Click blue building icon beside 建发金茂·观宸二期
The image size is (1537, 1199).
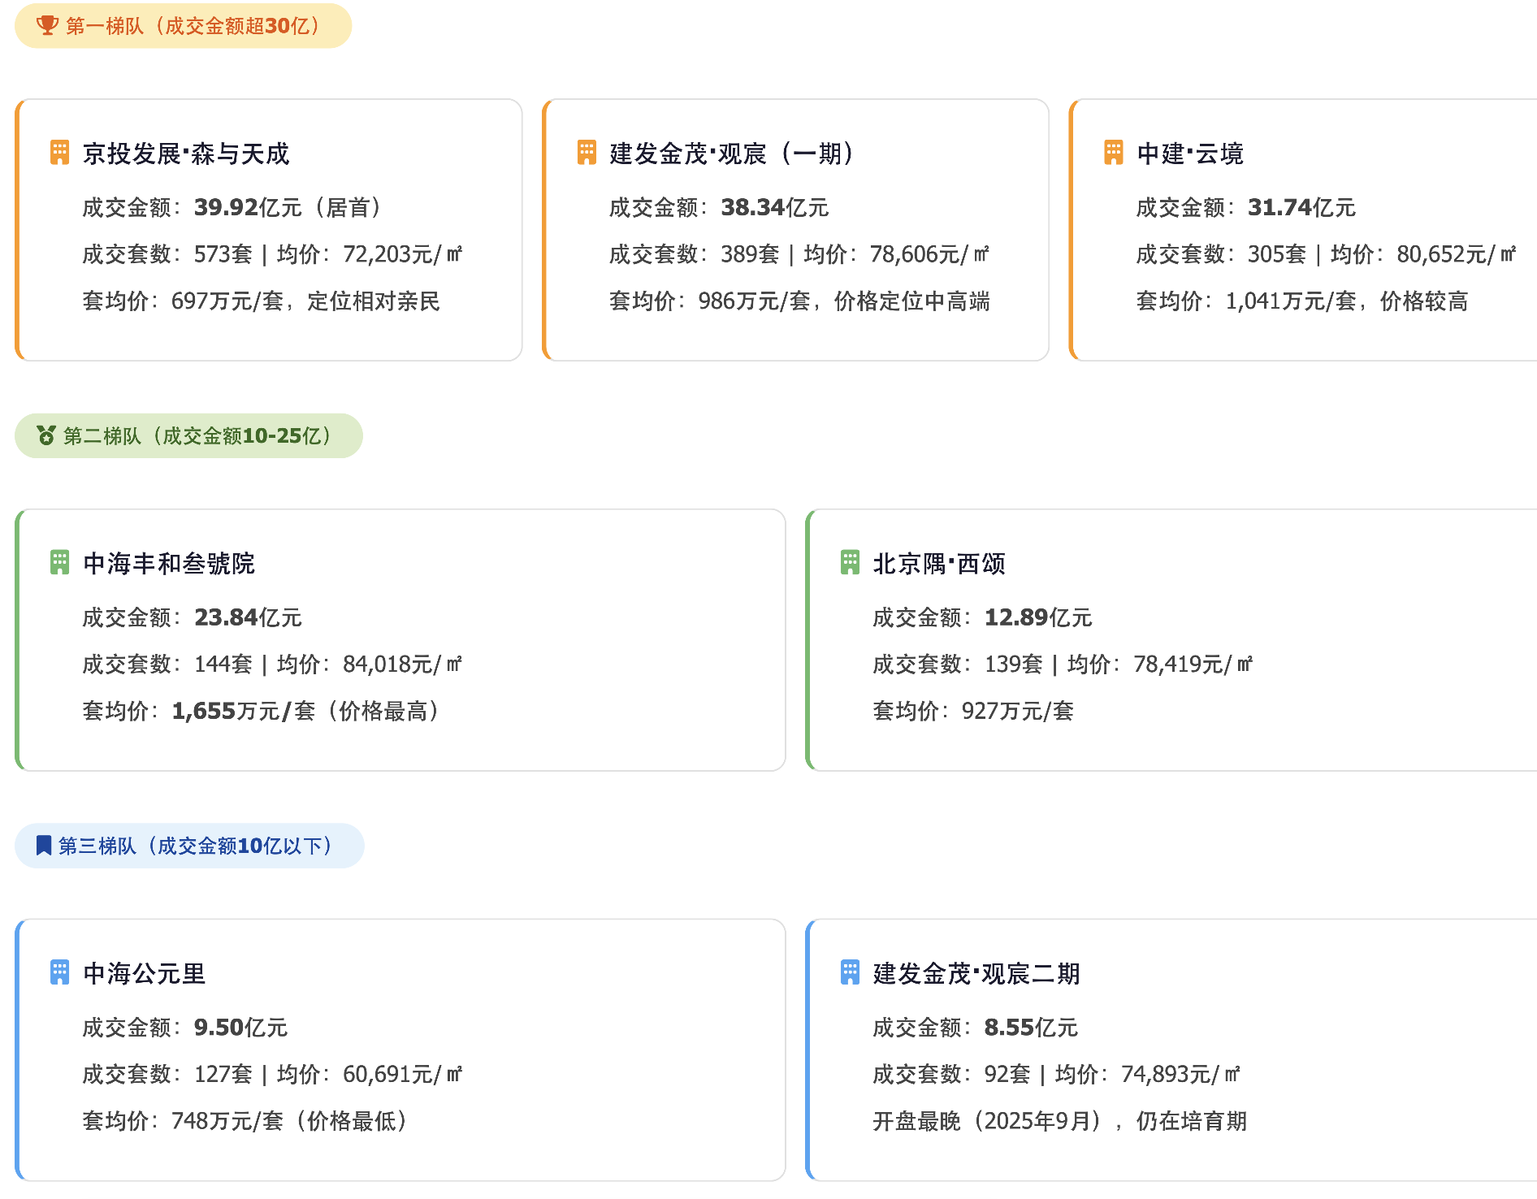click(x=850, y=972)
